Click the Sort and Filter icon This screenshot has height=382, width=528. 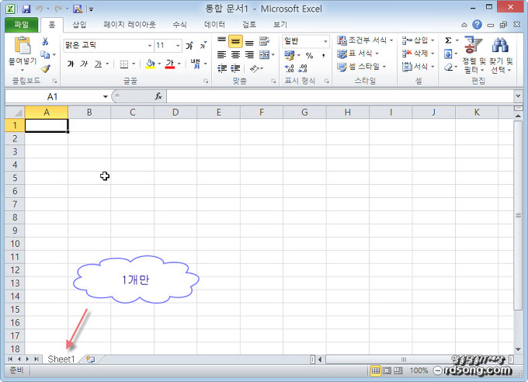coord(471,47)
